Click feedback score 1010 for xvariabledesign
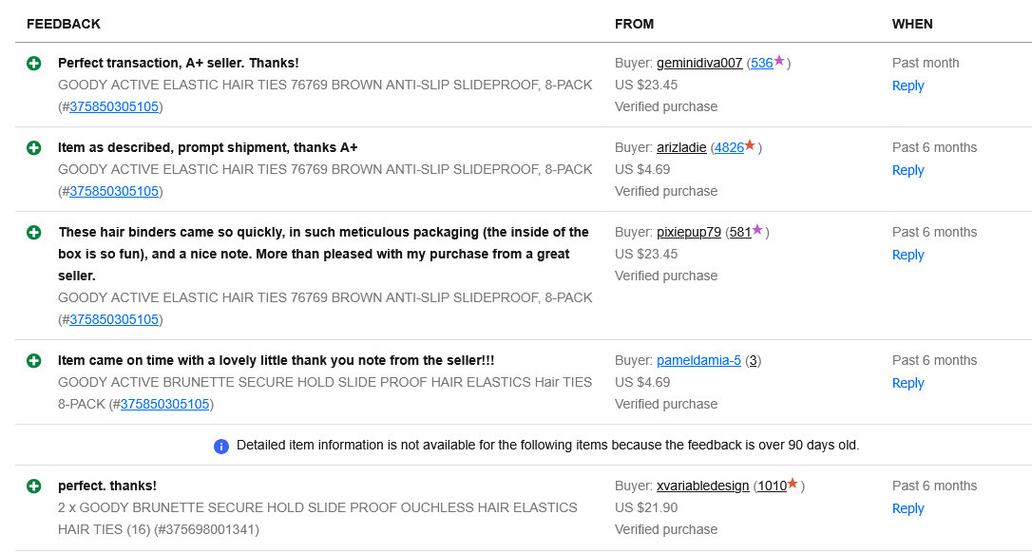Screen dimensions: 1032x553 point(772,486)
